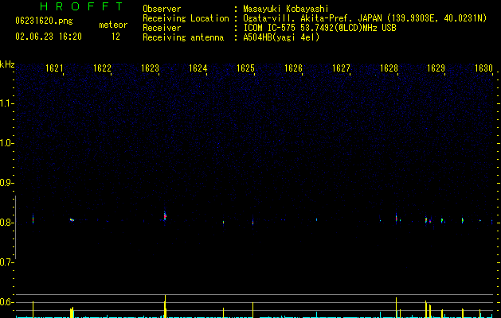Click the 1622 time axis label
Viewport: 501px width, 318px height.
pos(102,68)
